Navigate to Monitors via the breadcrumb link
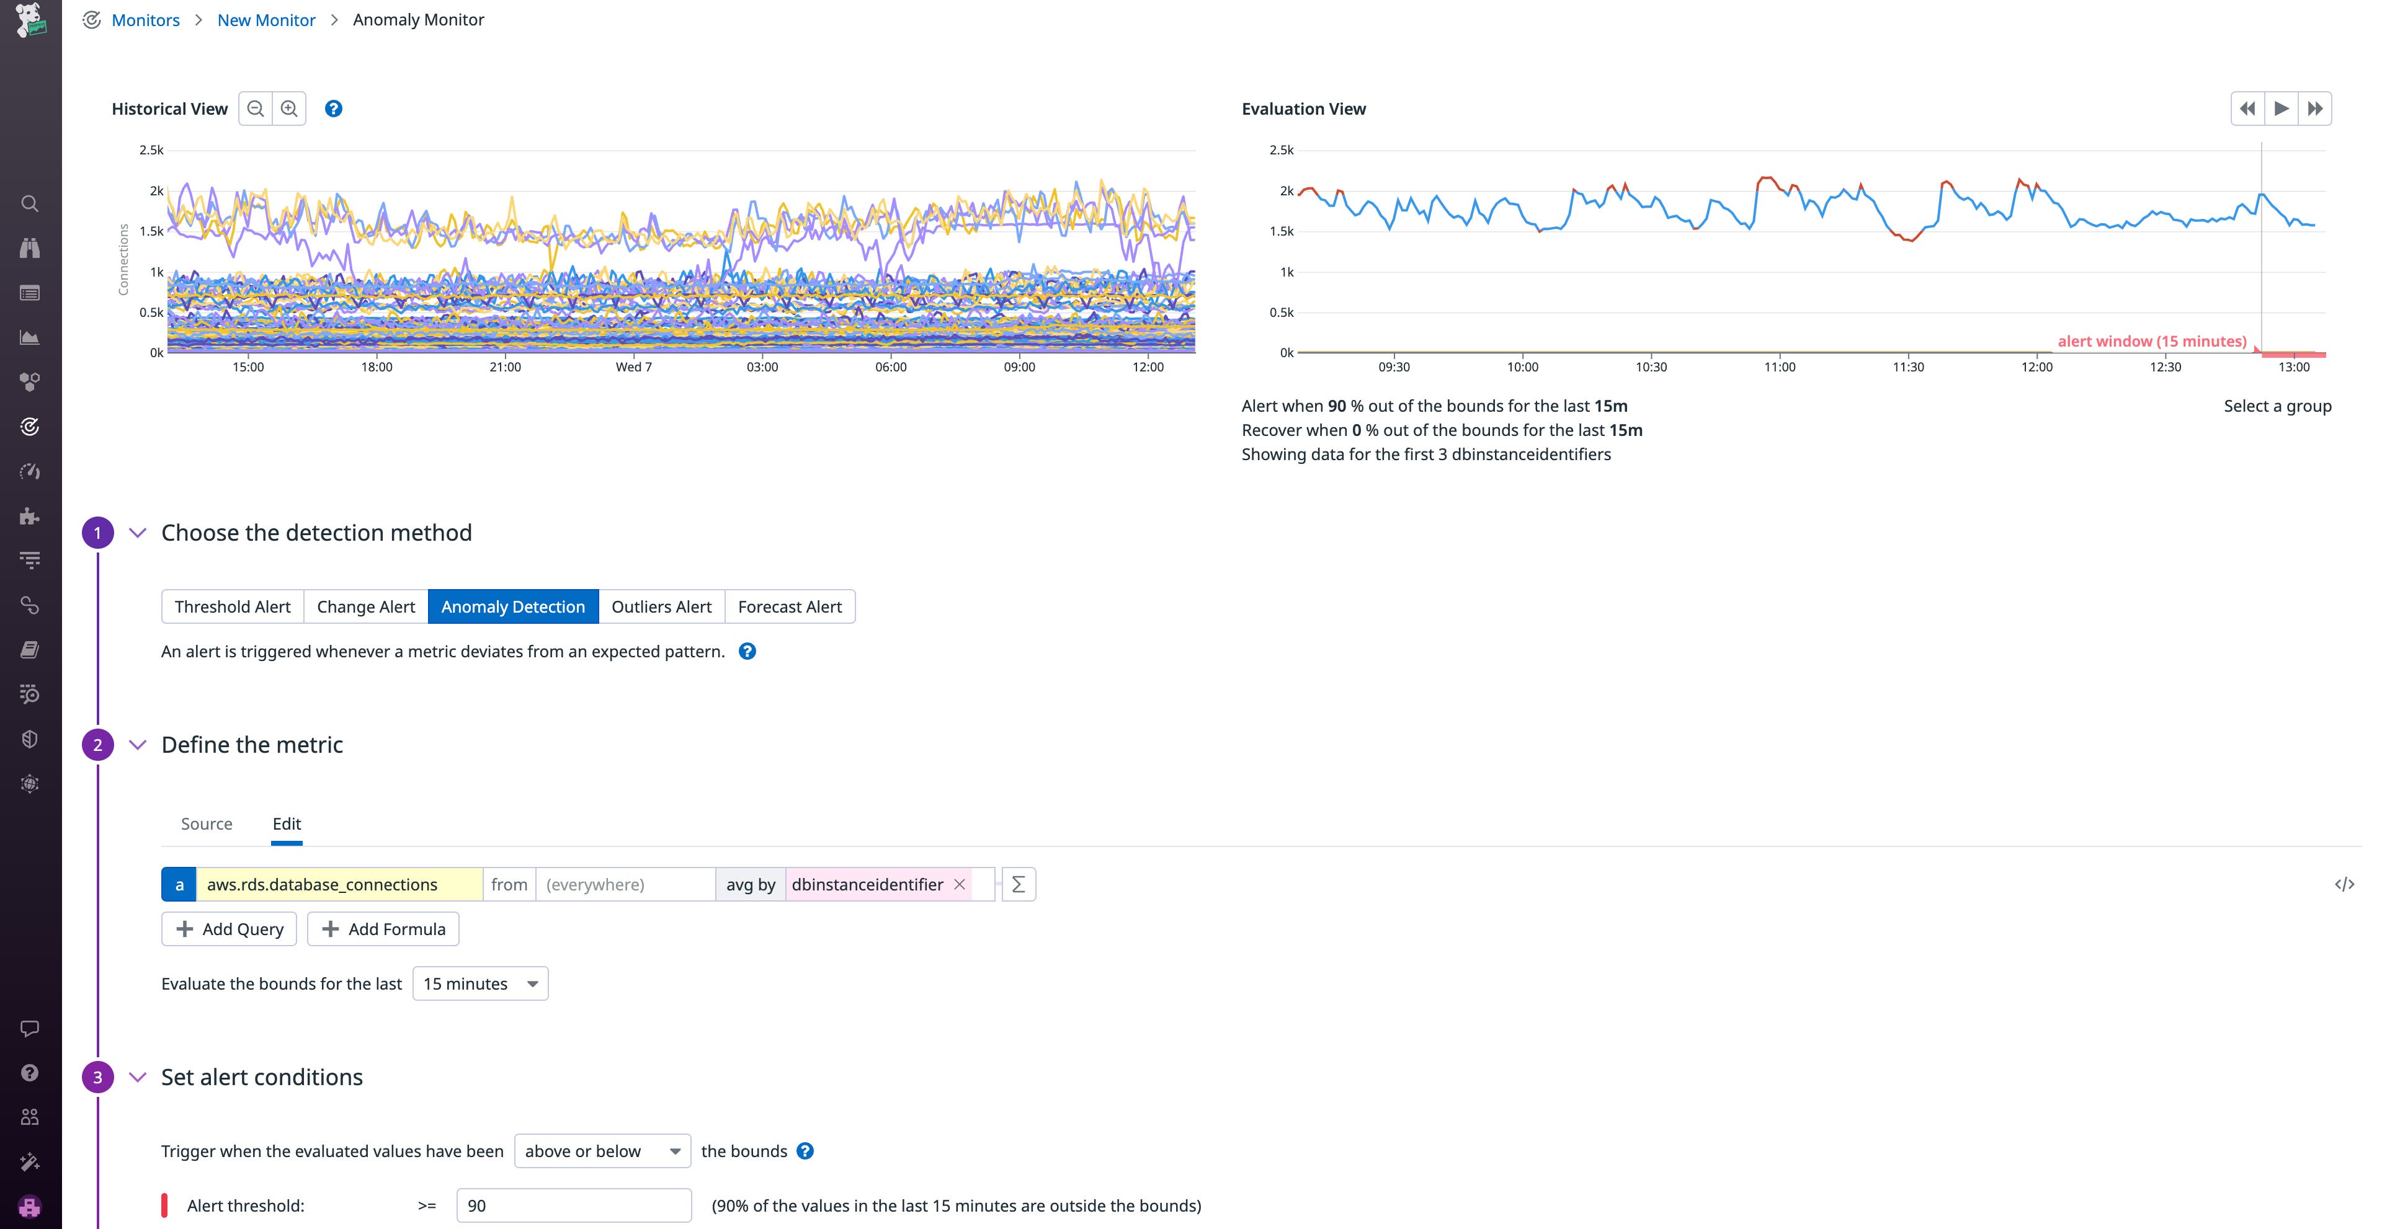Image resolution: width=2382 pixels, height=1229 pixels. [145, 19]
